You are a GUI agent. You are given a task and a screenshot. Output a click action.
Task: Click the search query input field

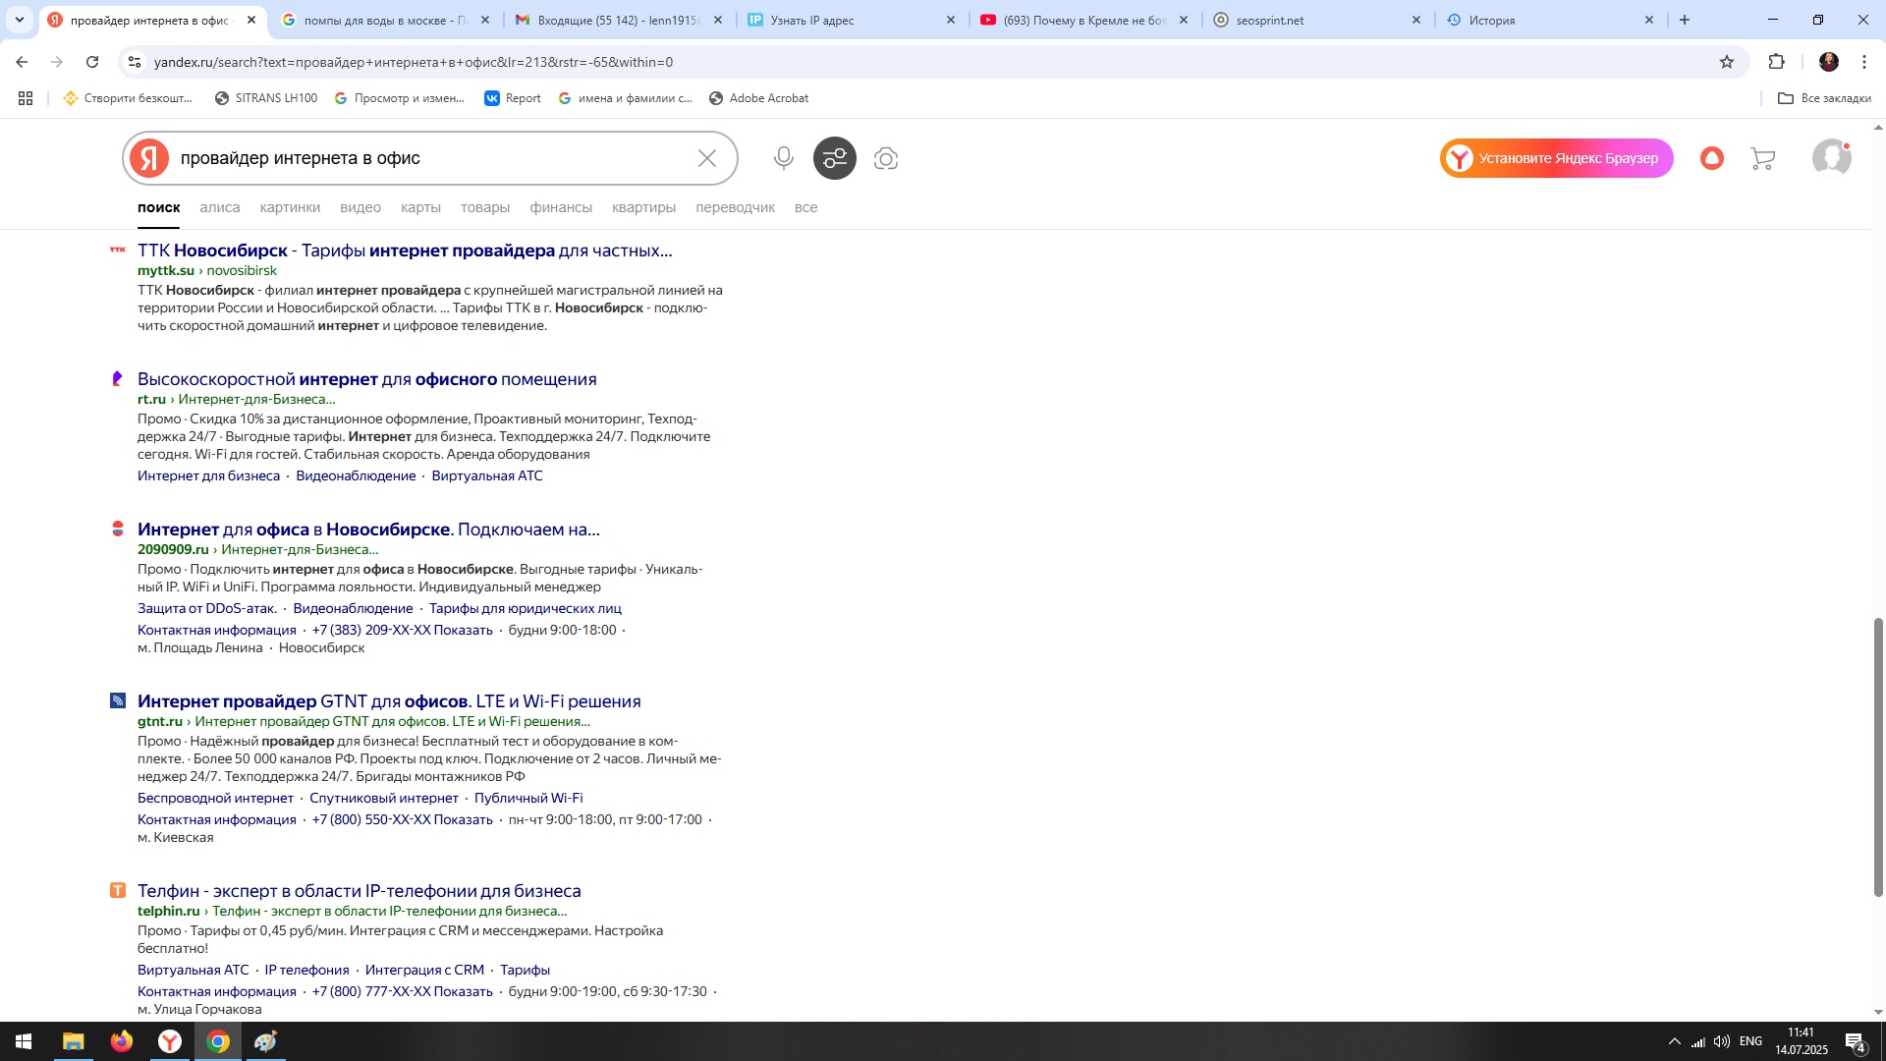[432, 158]
